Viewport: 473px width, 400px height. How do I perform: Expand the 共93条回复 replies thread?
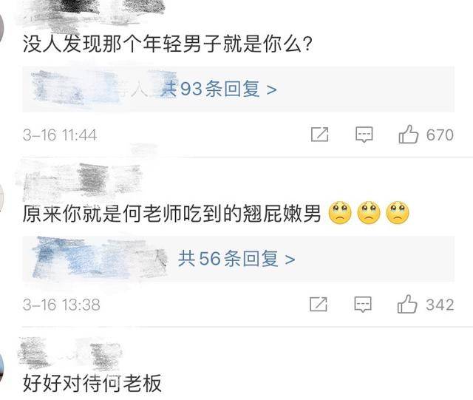click(x=238, y=89)
